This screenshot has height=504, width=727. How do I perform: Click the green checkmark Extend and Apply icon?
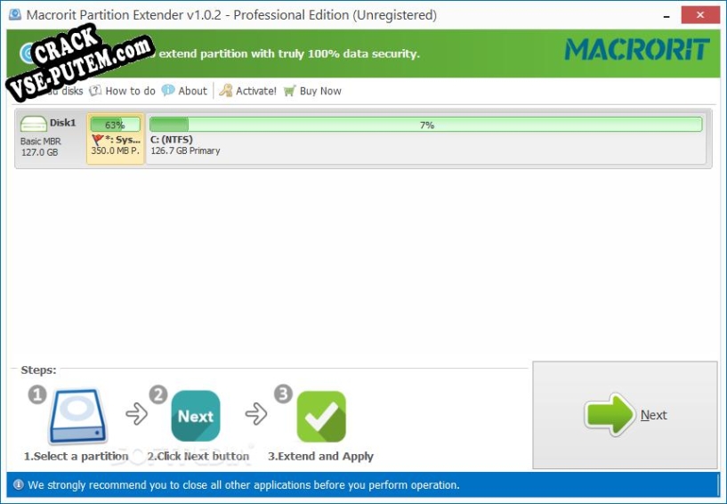[x=321, y=416]
